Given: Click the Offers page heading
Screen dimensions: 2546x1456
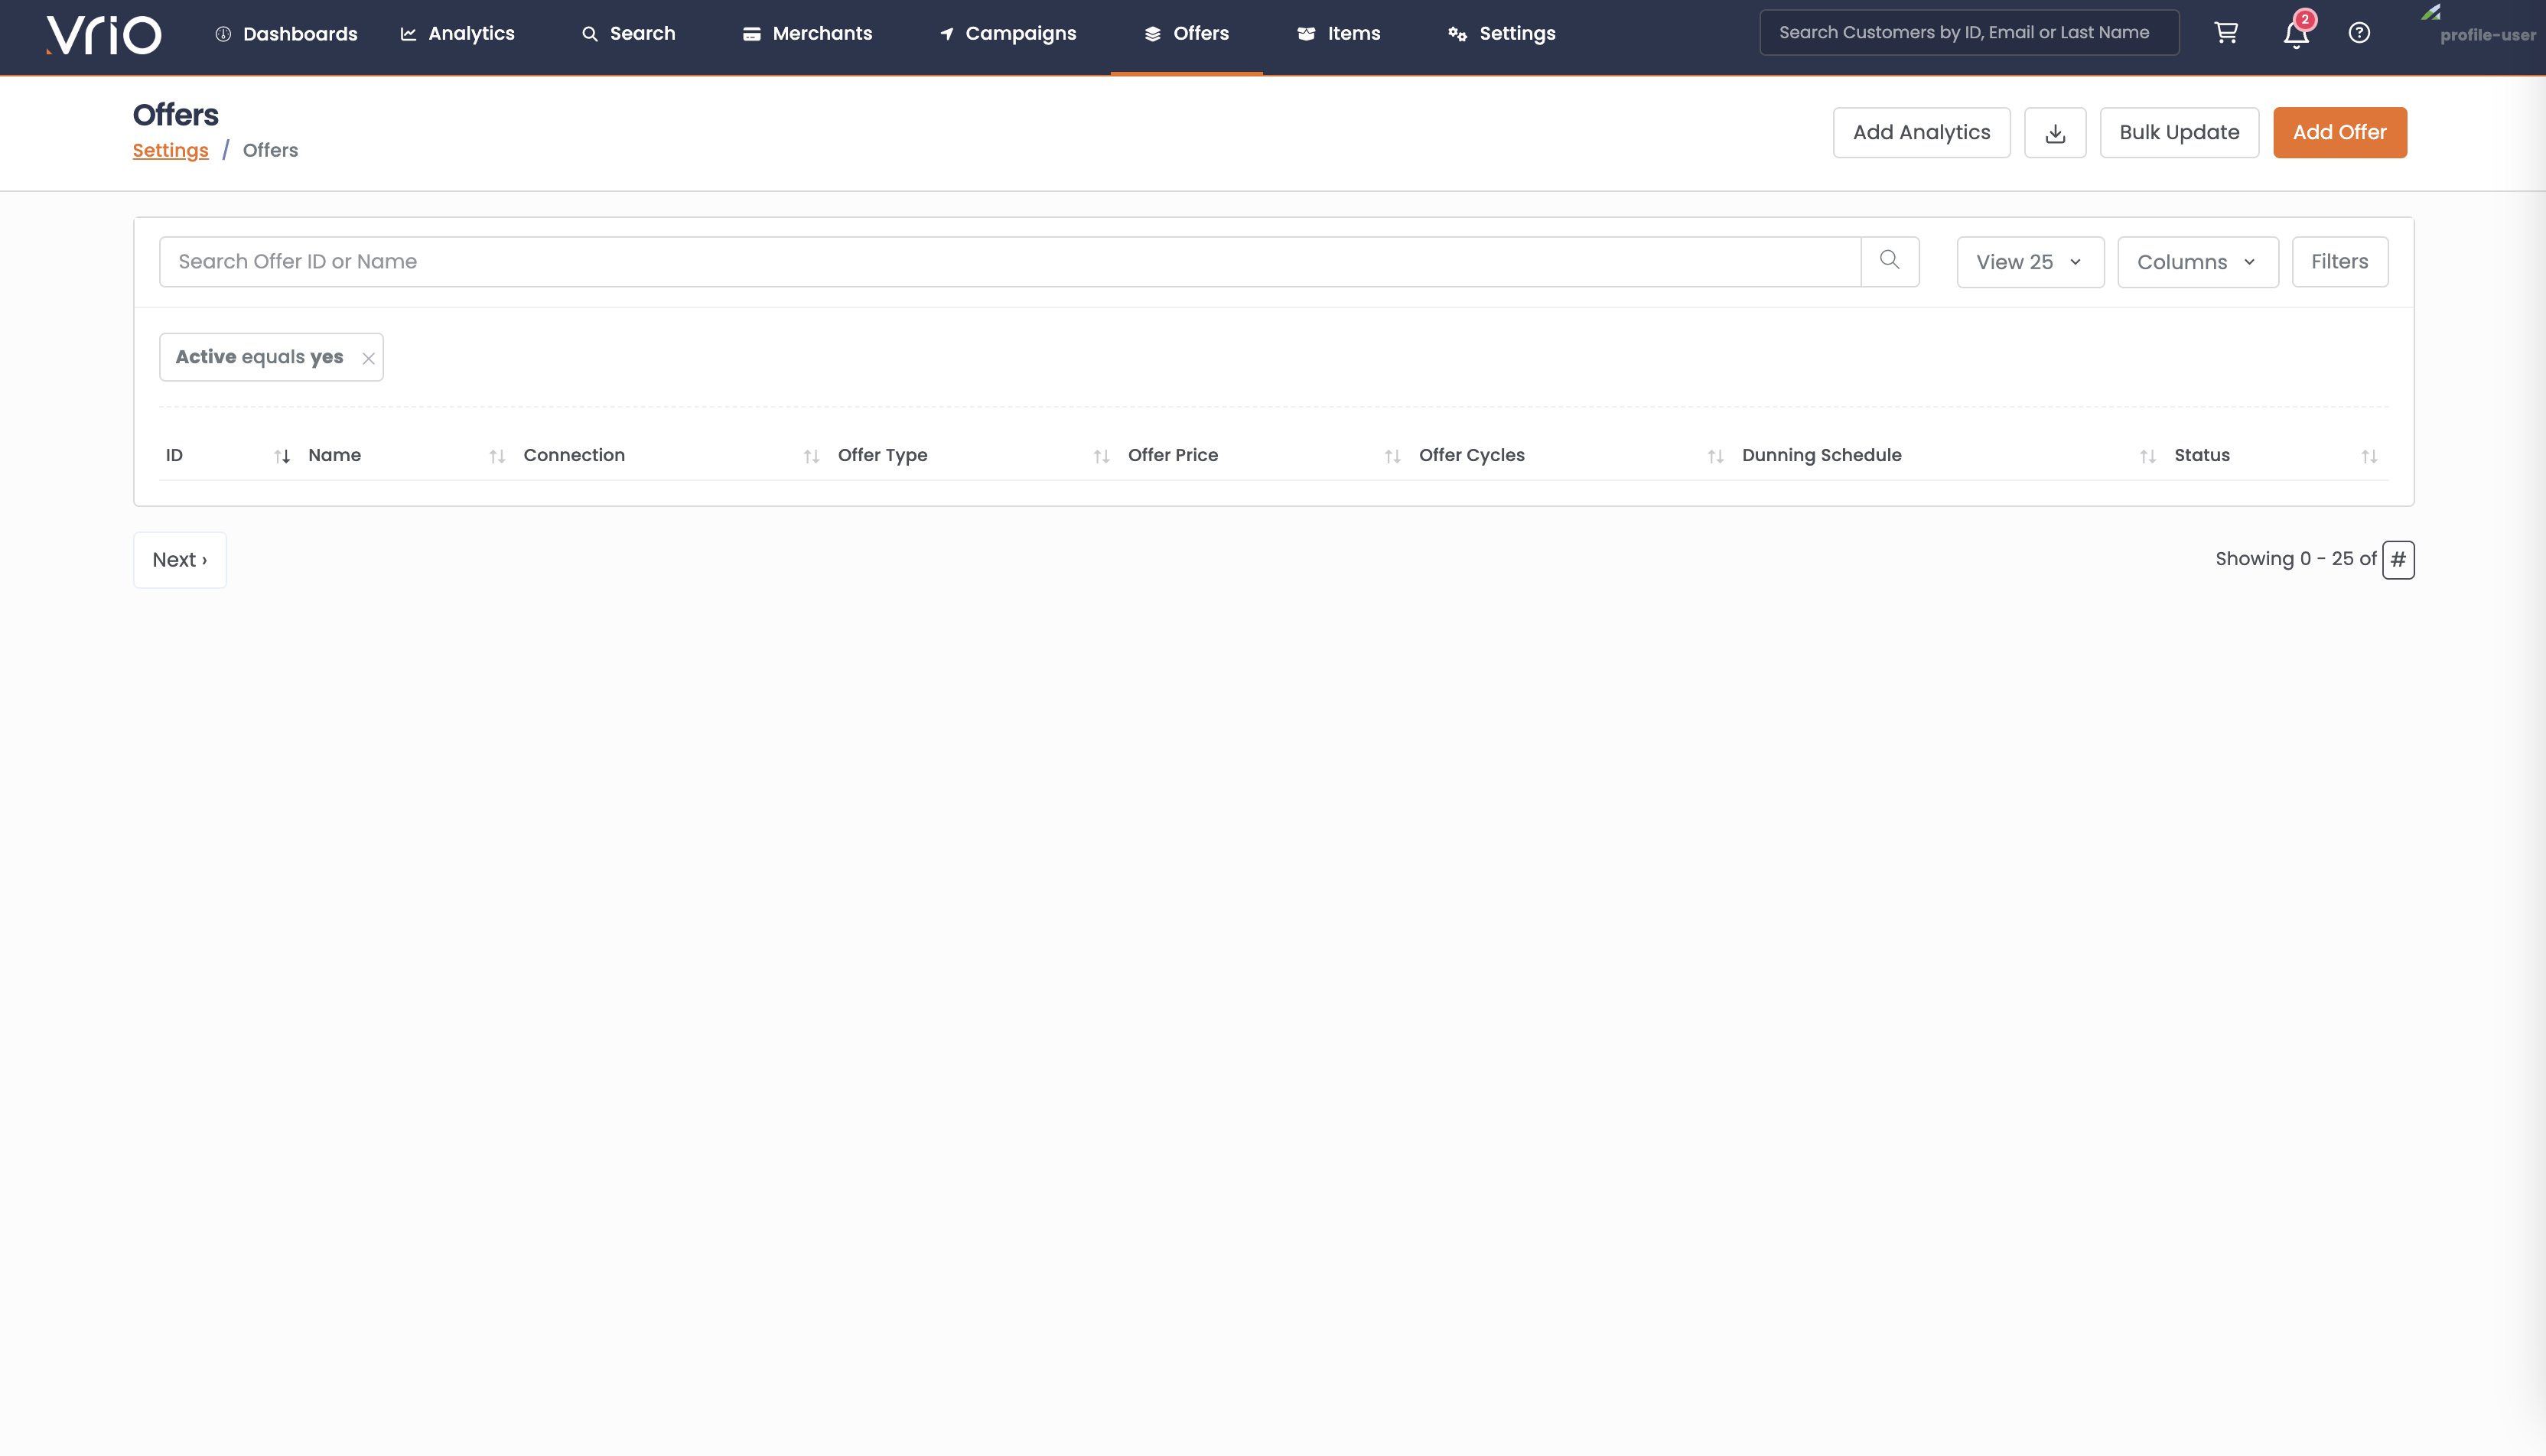Looking at the screenshot, I should pyautogui.click(x=175, y=115).
